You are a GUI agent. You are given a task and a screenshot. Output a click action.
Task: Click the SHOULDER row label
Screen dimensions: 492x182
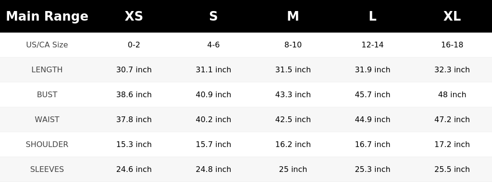coord(47,145)
